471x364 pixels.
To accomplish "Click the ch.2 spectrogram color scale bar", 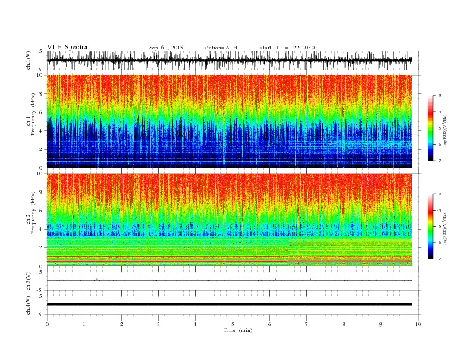I will 430,226.
